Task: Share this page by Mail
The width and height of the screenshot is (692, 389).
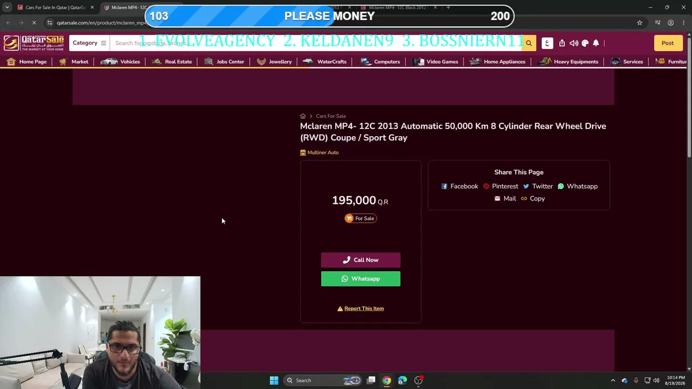Action: (505, 199)
